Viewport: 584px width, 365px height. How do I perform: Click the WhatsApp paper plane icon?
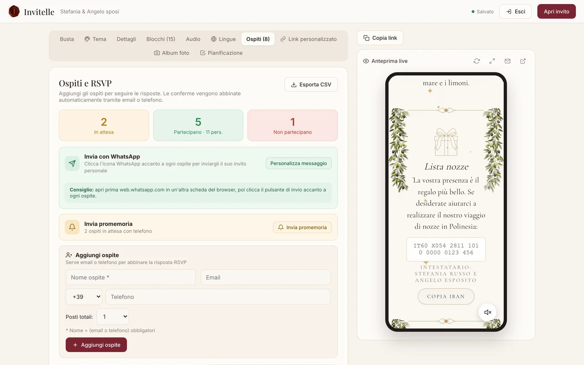click(x=72, y=163)
